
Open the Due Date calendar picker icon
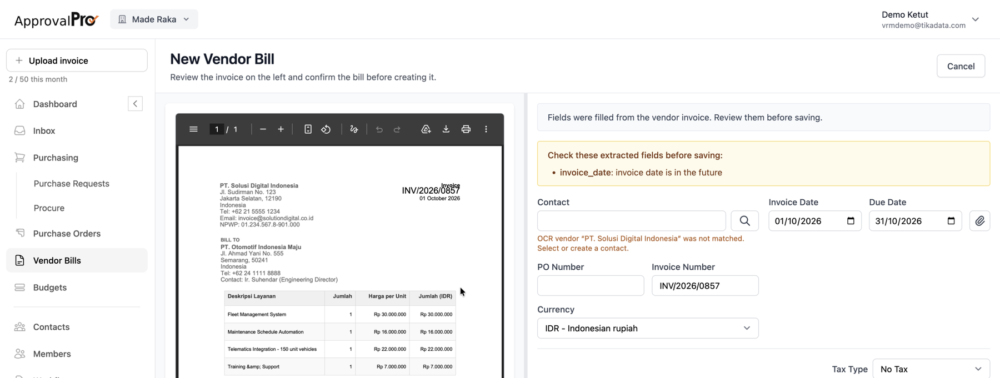pos(951,221)
